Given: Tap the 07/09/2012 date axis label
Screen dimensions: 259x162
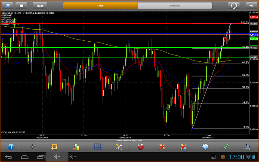Looking at the screenshot, I should 125,138.
